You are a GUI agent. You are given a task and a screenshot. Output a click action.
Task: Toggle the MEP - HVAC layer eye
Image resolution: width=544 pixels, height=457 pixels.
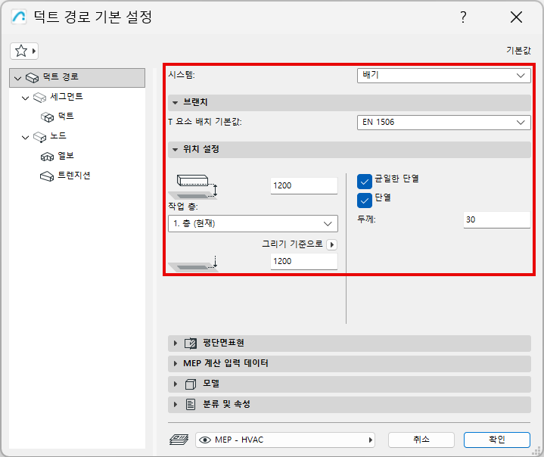coord(205,440)
